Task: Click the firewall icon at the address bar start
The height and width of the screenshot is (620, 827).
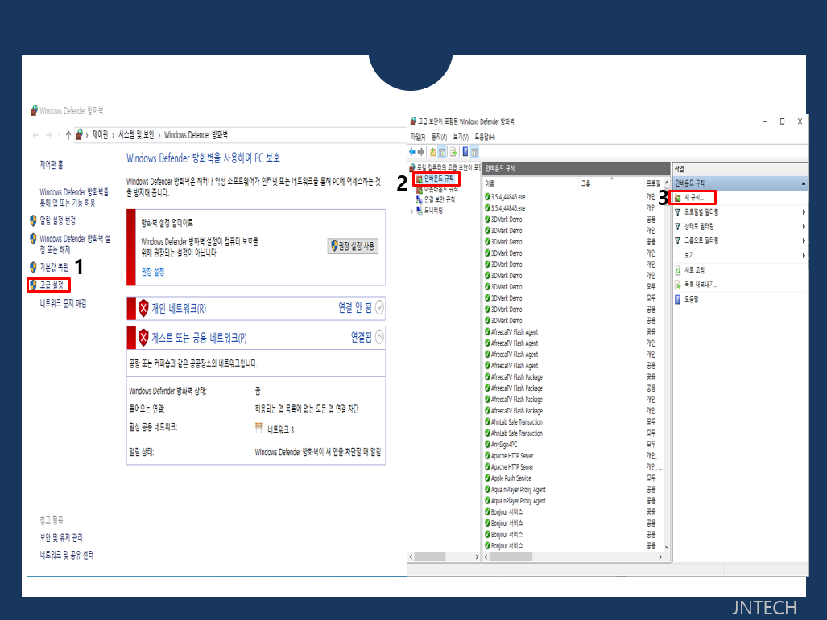Action: pos(79,135)
